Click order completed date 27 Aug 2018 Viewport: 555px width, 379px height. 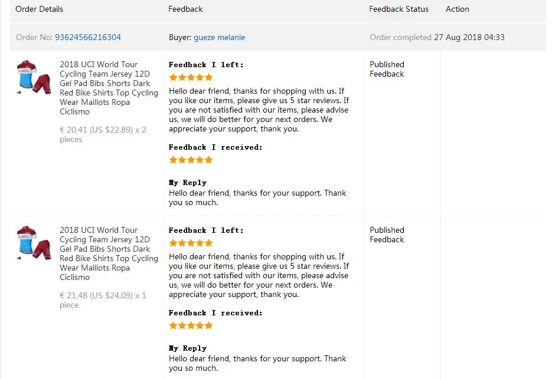coord(469,37)
